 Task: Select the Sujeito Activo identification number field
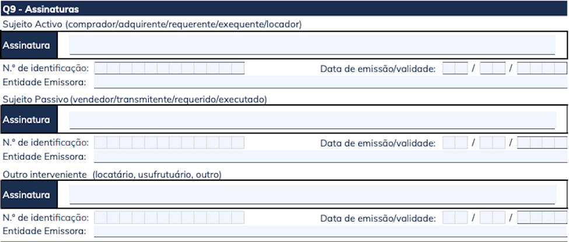click(169, 69)
